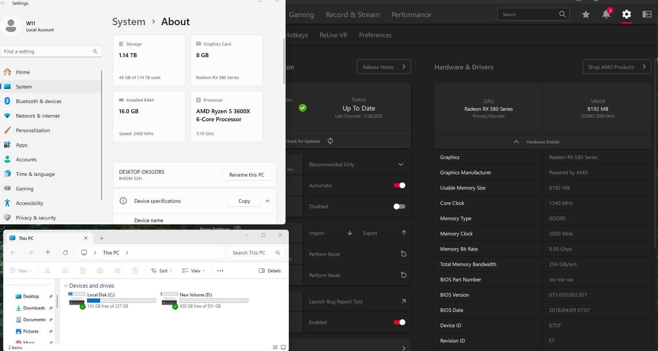
Task: Click Find a setting search box
Action: [51, 51]
